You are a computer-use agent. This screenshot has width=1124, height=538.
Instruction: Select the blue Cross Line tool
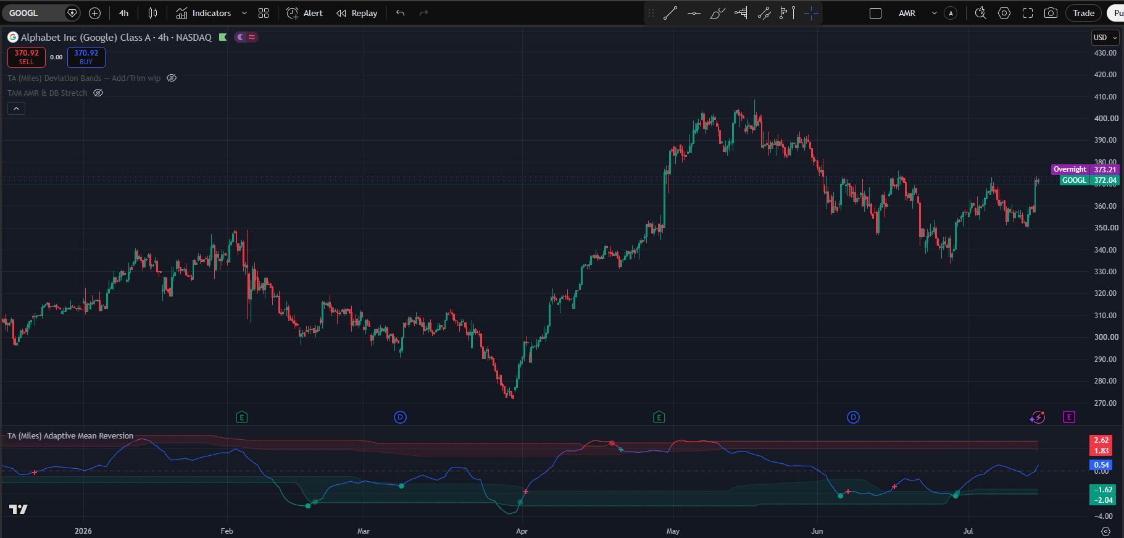click(811, 13)
